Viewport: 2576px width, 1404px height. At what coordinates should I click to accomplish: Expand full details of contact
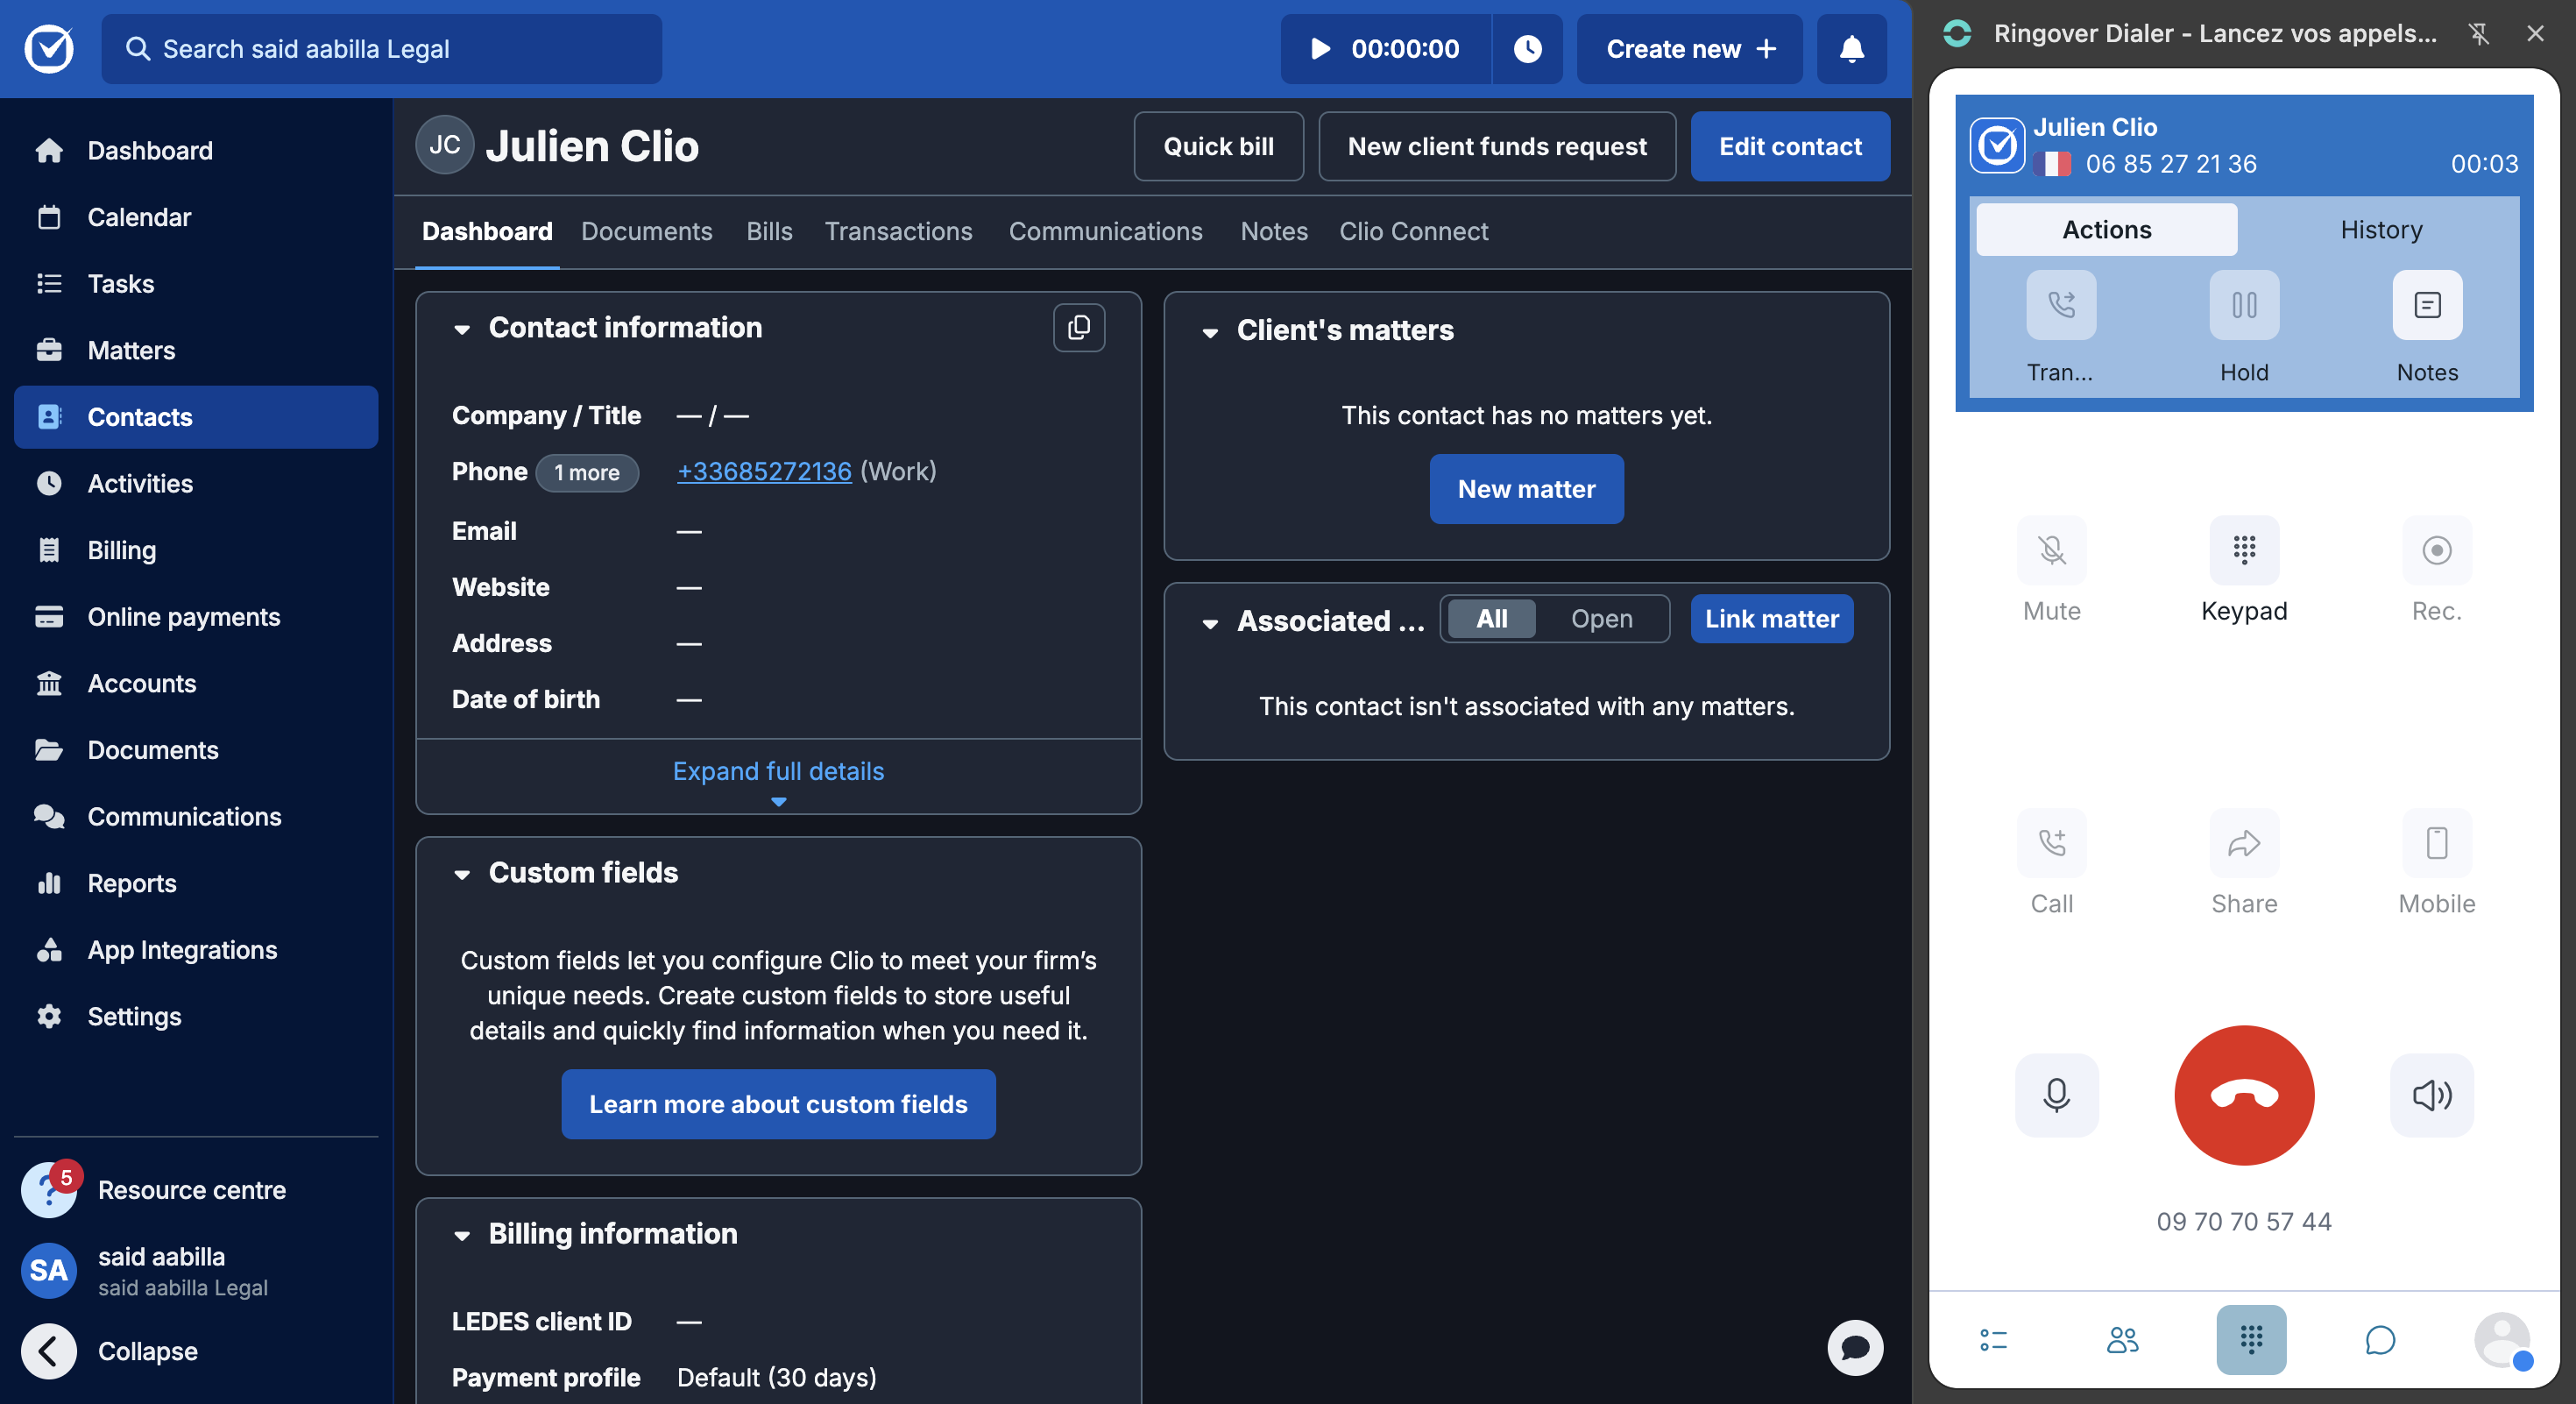pos(778,771)
